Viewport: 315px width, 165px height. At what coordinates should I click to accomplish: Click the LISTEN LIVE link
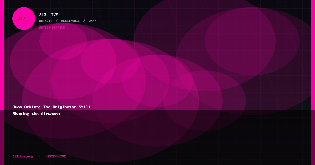56,156
